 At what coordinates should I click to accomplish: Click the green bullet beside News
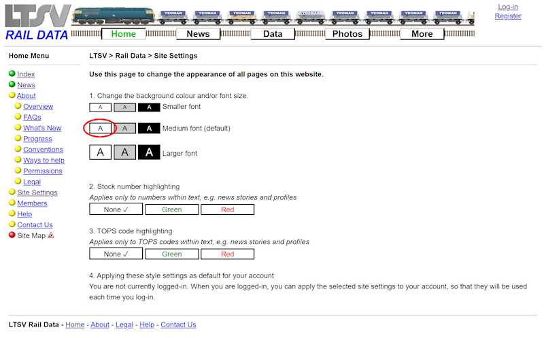point(12,85)
